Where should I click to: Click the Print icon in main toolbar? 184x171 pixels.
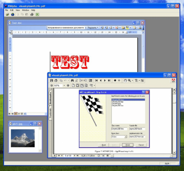click(x=32, y=14)
